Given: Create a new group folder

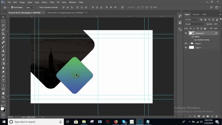Looking at the screenshot, I should click(208, 116).
